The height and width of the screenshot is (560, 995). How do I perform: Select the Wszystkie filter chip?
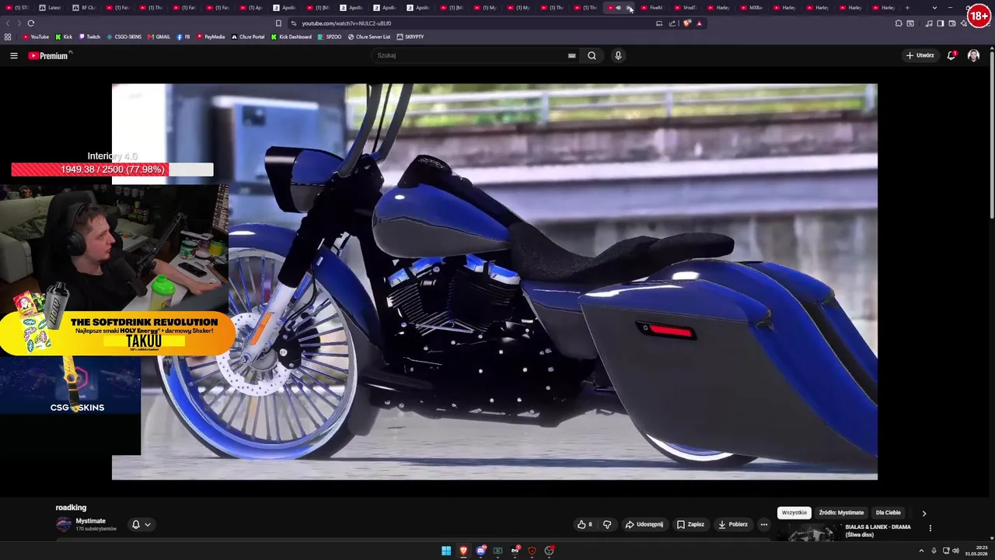click(x=794, y=513)
